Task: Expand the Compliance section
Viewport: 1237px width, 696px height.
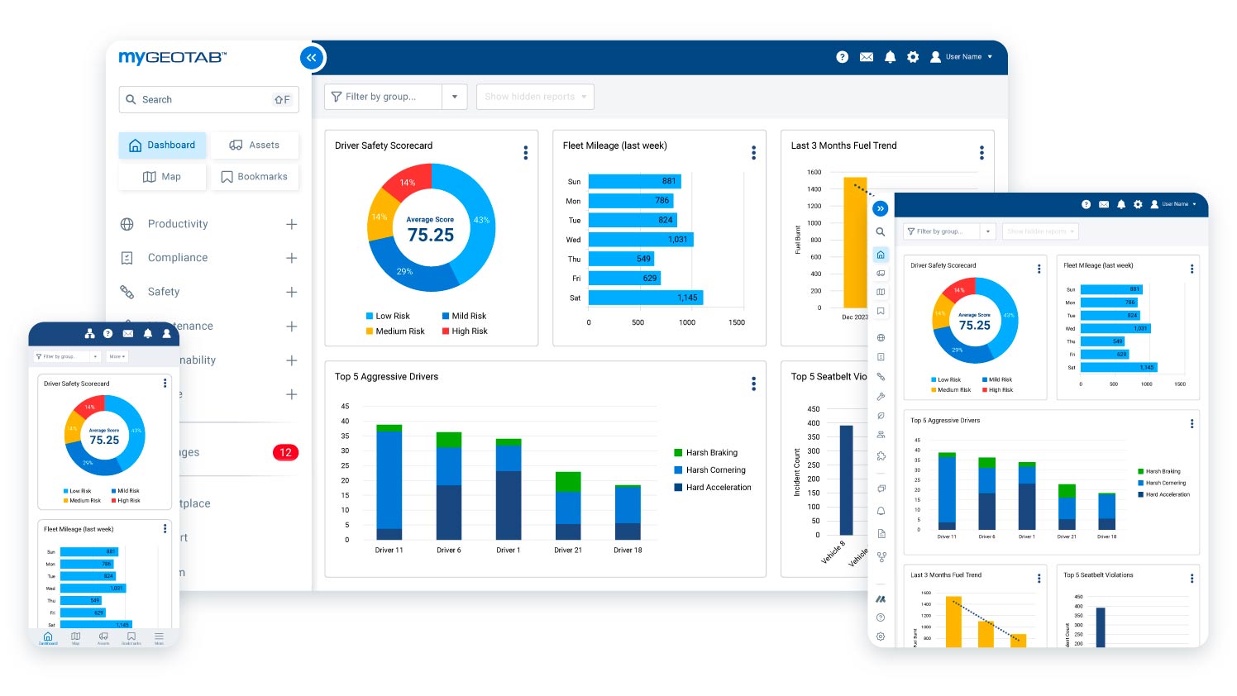Action: click(291, 257)
